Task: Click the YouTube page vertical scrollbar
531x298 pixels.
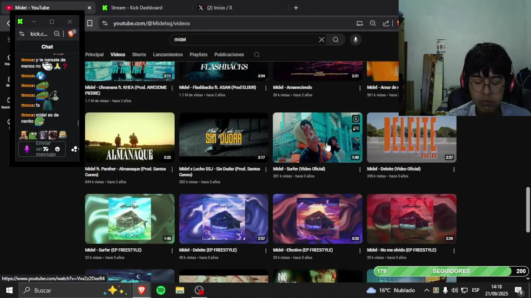Action: click(528, 210)
